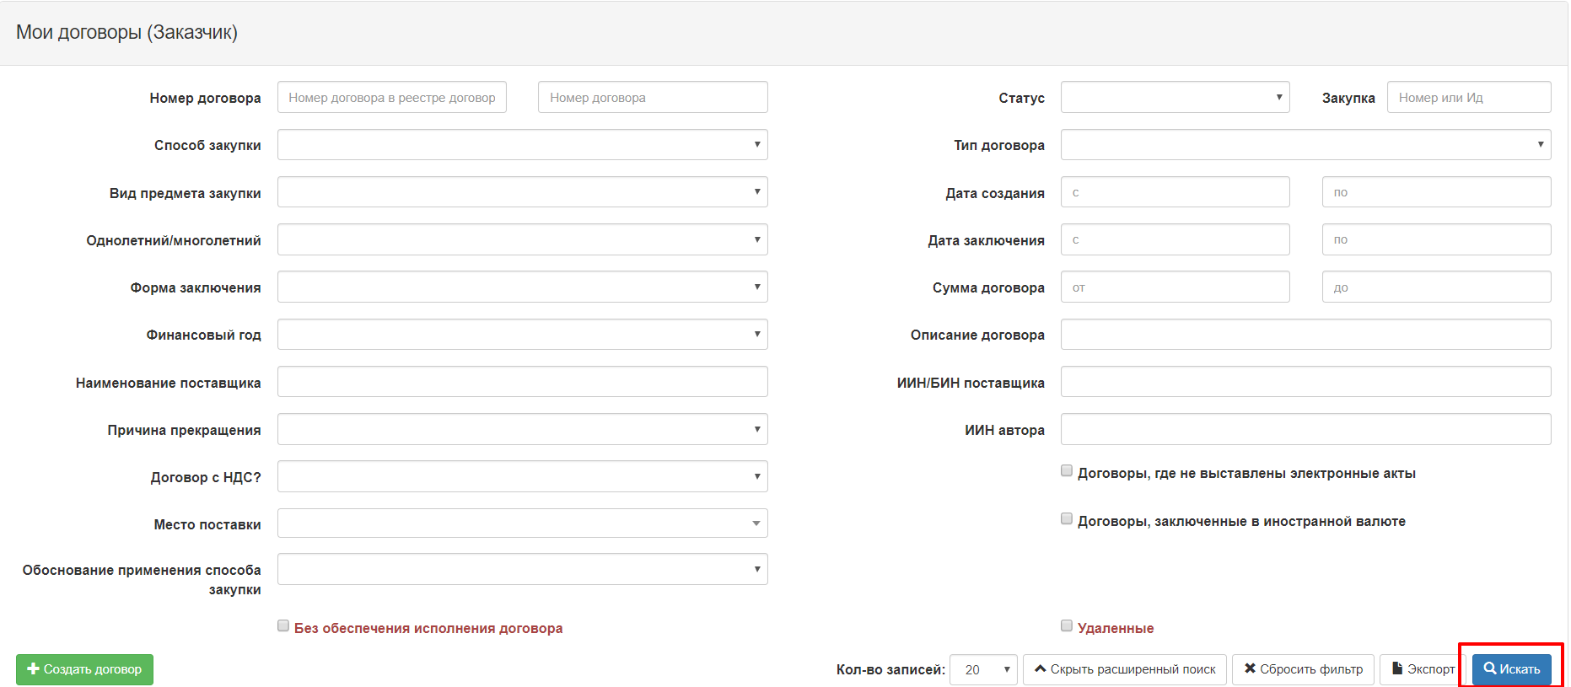
Task: Check Договоры, заключенные в иностранной валюте
Action: pos(1067,519)
